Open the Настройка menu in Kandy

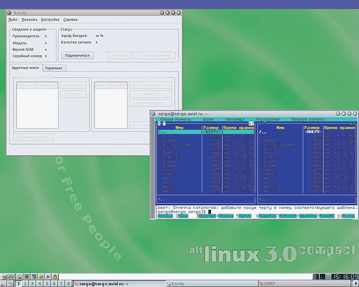(50, 20)
